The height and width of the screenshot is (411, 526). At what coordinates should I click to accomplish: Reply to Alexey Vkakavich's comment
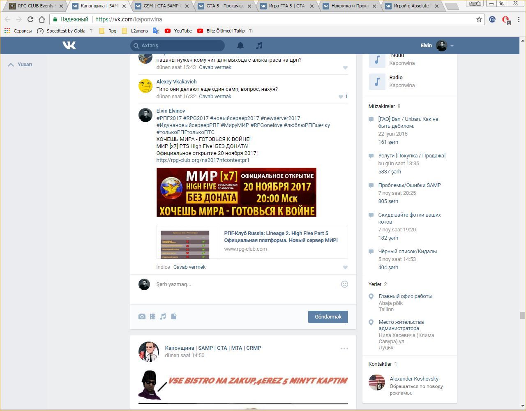pos(215,97)
